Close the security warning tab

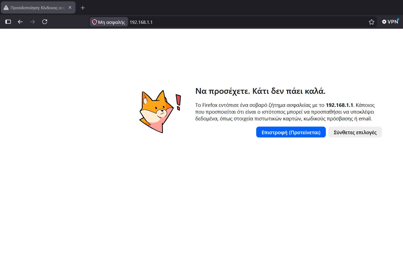[x=70, y=8]
